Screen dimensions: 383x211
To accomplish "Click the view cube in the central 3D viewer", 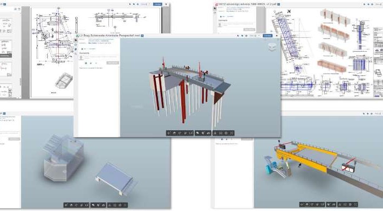I will tap(272, 47).
